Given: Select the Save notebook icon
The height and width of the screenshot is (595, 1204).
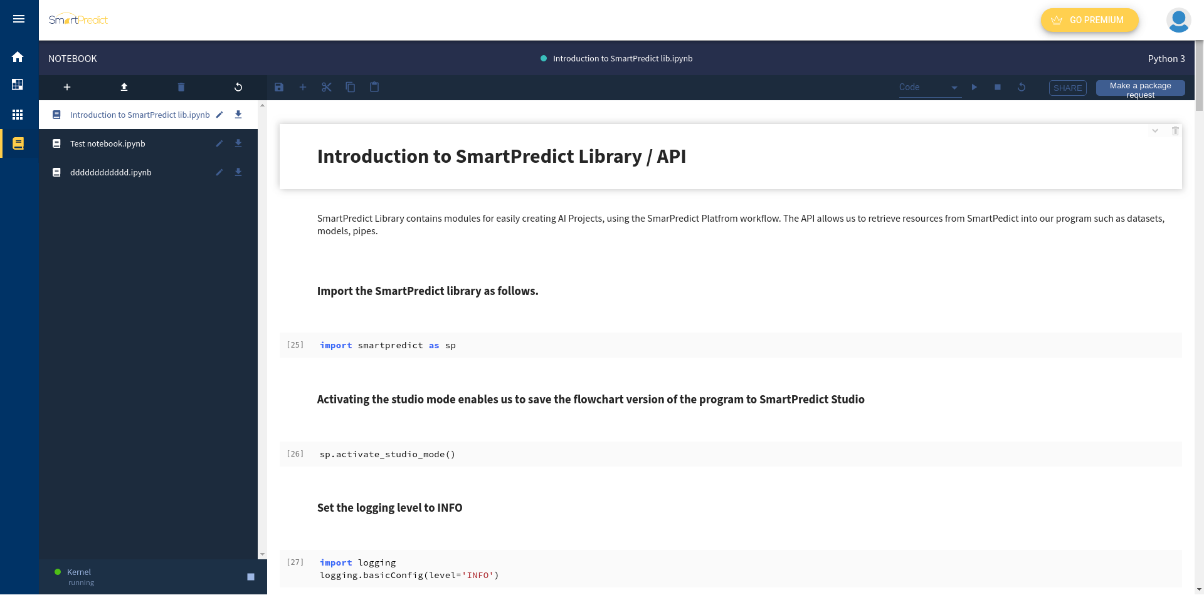Looking at the screenshot, I should point(279,87).
